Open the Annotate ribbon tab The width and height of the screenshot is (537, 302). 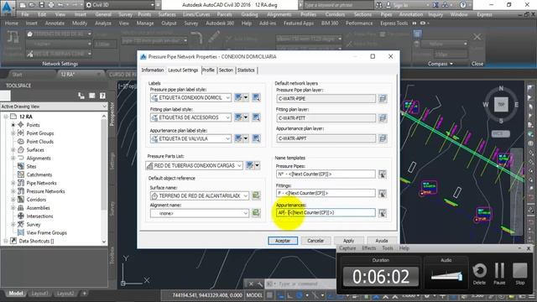(x=55, y=23)
